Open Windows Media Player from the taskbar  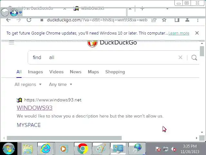tap(64, 149)
